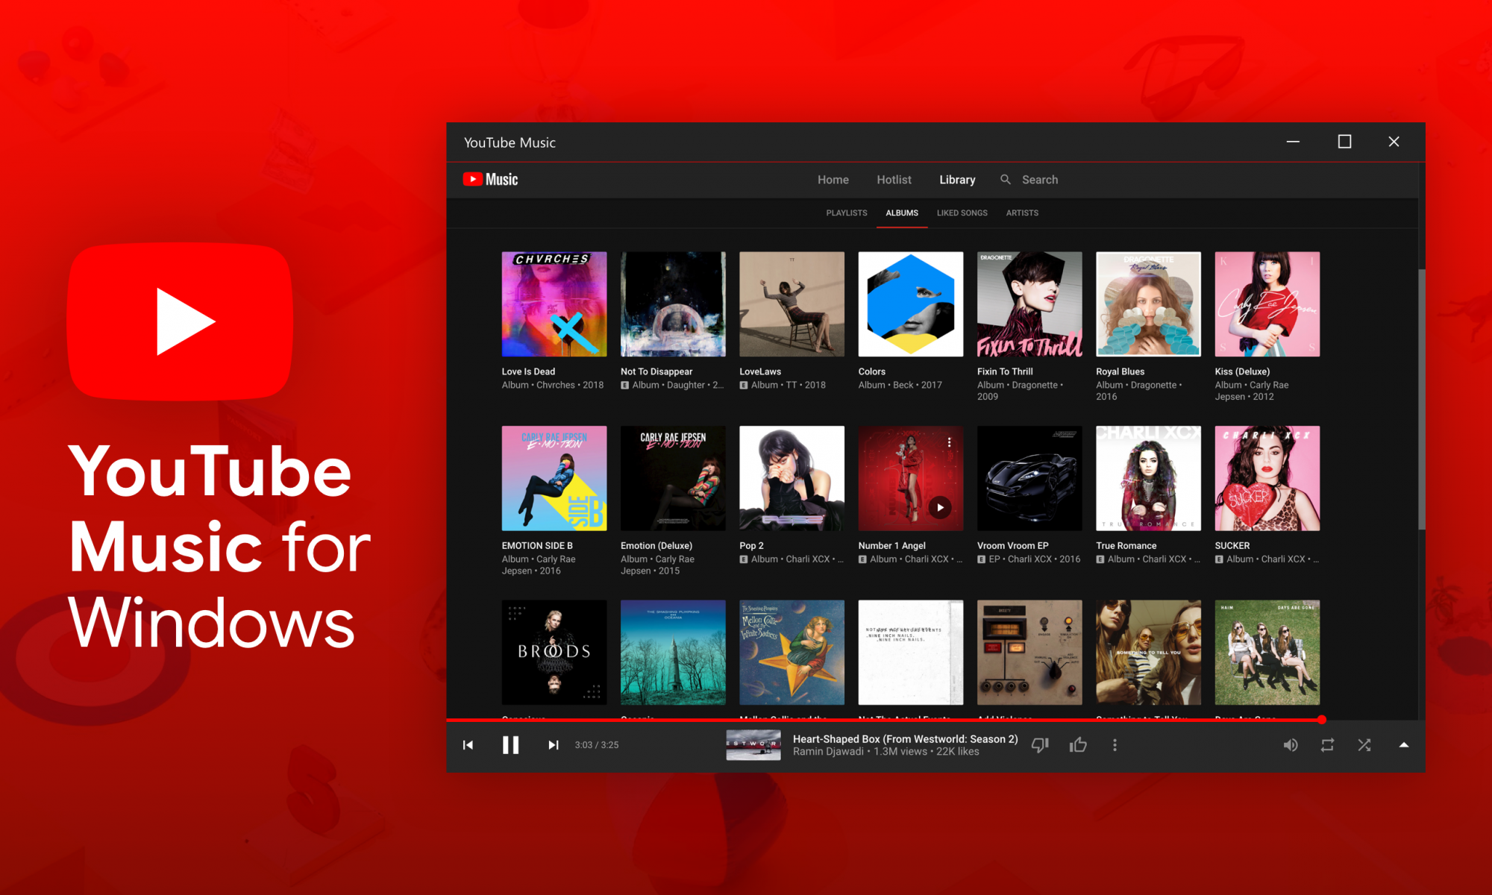Dislike the playing song
1492x895 pixels.
[x=1040, y=745]
